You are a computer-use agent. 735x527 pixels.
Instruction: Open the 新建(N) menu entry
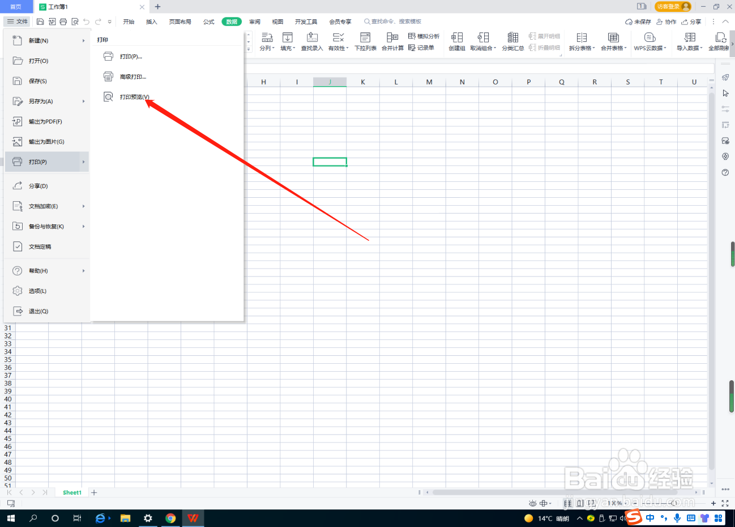[x=47, y=41]
